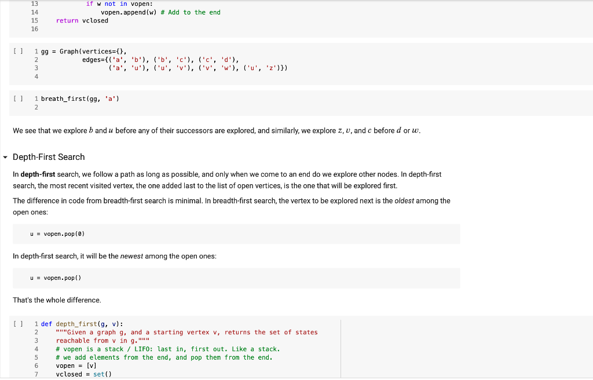Screen dimensions: 593x380
Task: Click the u = vopen.pop() code block
Action: (x=56, y=278)
